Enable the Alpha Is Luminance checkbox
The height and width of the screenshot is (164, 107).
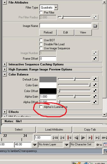[x=41, y=107]
